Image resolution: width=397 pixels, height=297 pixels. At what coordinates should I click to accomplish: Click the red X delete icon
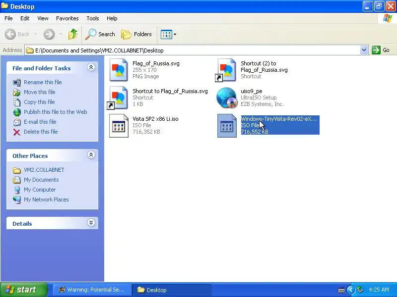click(x=17, y=132)
